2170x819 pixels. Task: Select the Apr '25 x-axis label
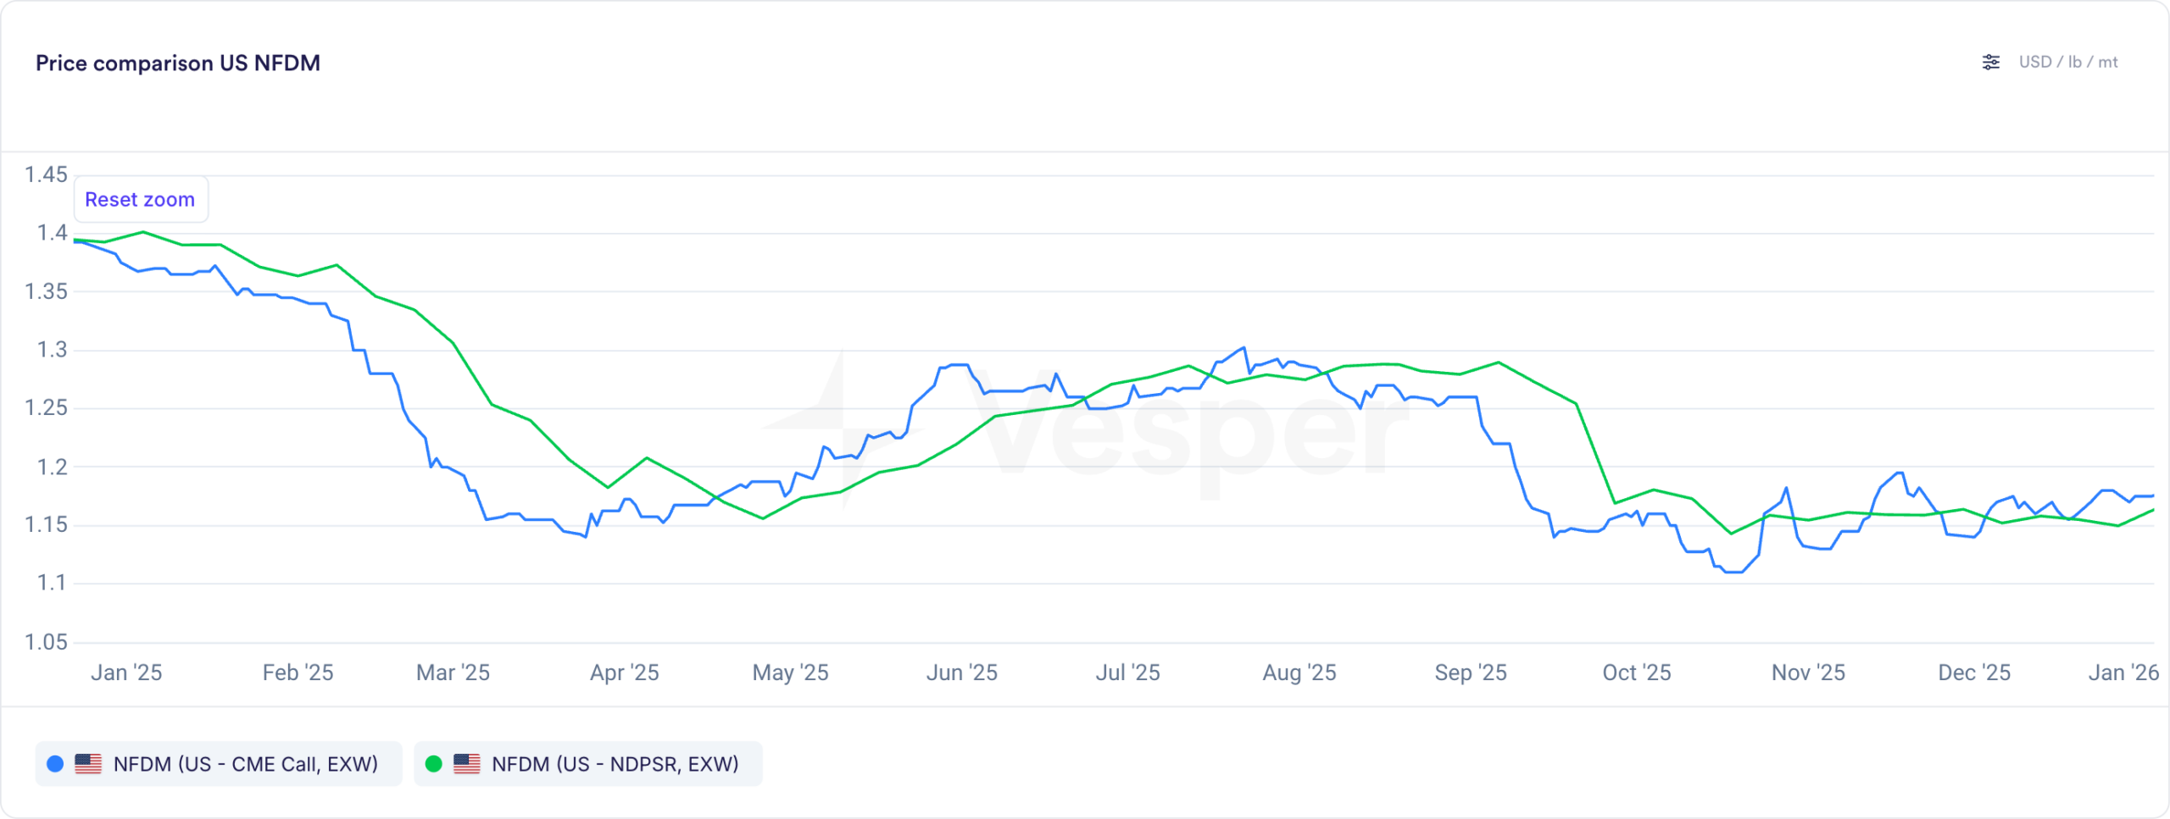pyautogui.click(x=625, y=672)
